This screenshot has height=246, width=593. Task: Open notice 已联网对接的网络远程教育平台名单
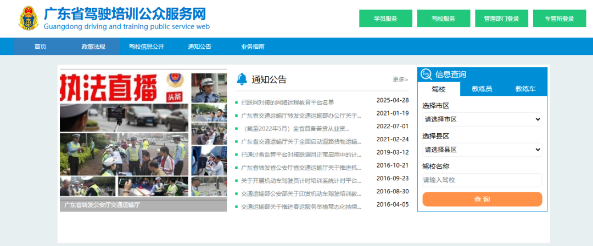click(x=287, y=102)
